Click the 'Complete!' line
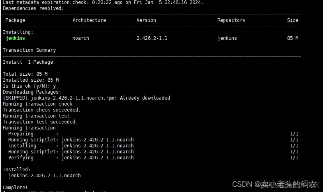Viewport: 323px width, 192px height. click(15, 188)
